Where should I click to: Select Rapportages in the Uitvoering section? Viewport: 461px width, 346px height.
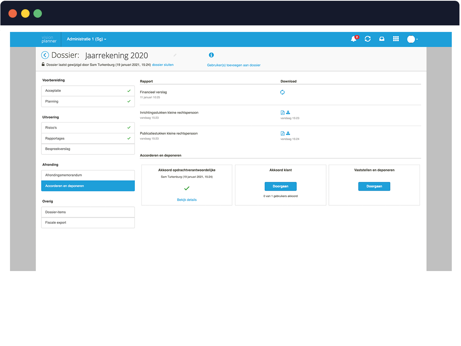point(88,138)
